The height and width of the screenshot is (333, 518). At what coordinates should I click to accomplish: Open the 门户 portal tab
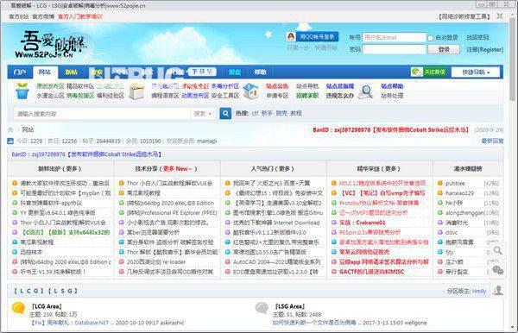pos(20,72)
